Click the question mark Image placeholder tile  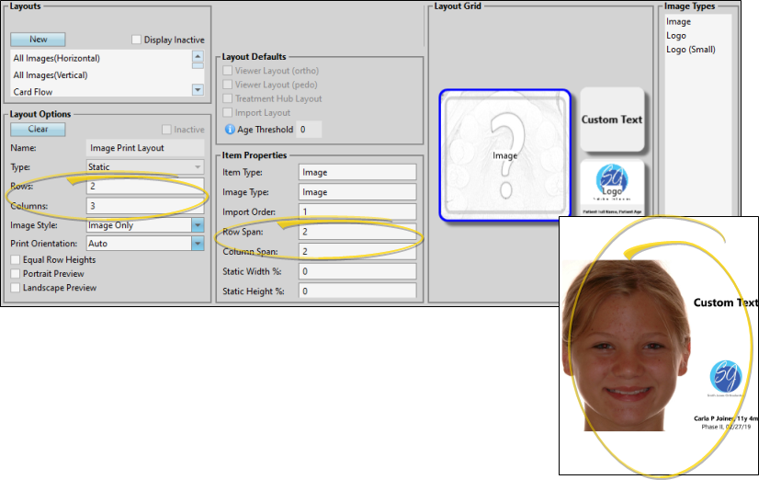504,155
